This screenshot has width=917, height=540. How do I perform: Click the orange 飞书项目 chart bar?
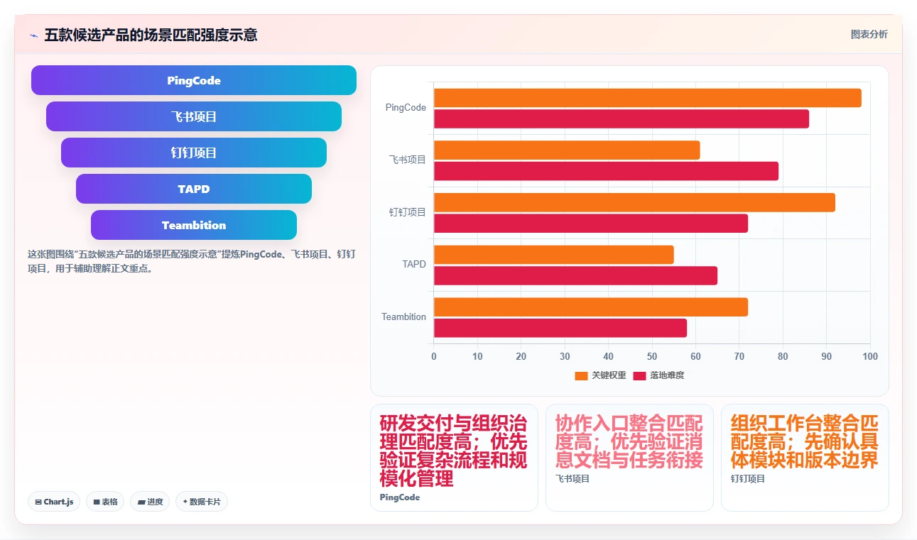pos(567,150)
